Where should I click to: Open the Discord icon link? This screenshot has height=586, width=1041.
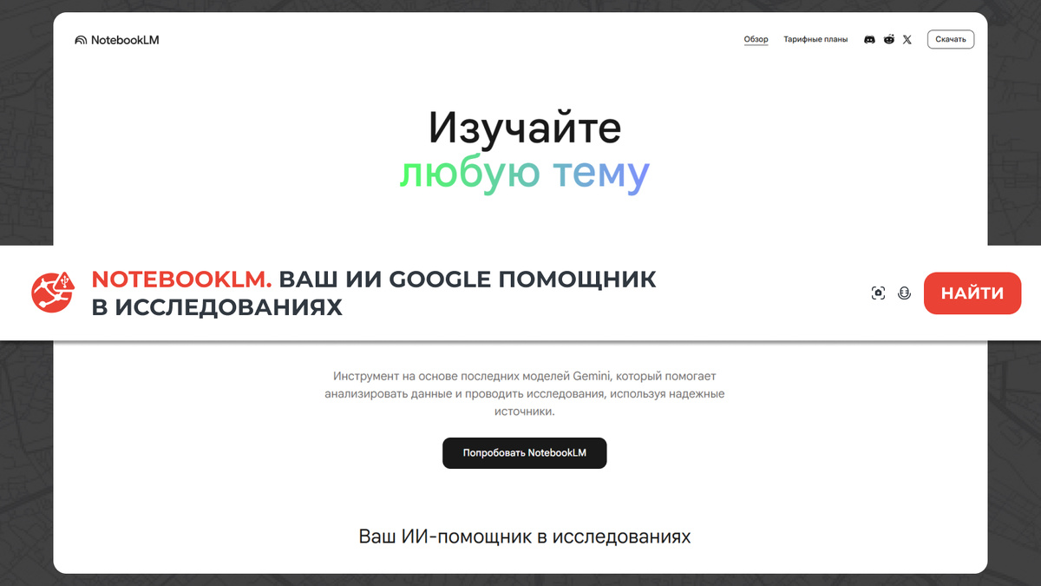click(869, 40)
